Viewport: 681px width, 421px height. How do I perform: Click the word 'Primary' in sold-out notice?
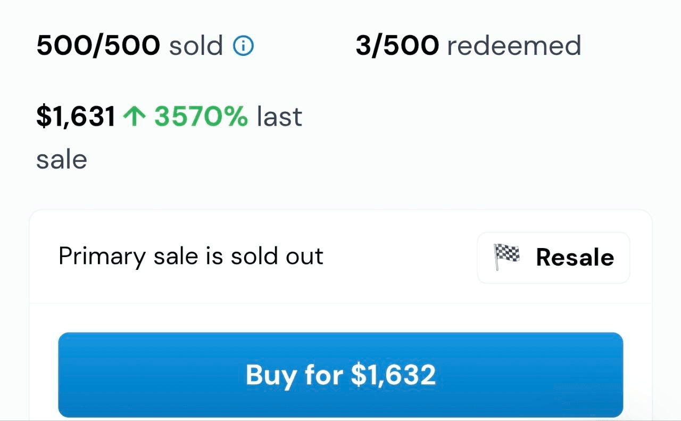[x=102, y=257]
